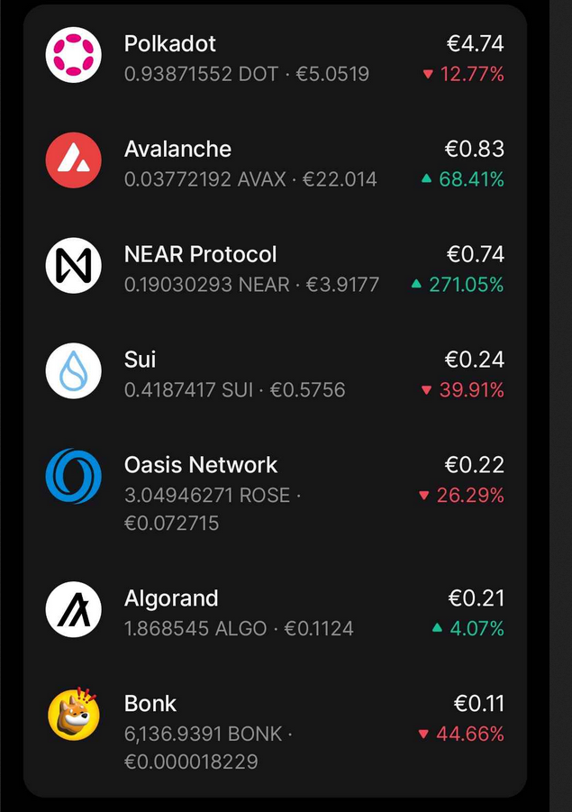Open the Oasis Network title
The image size is (572, 812).
pyautogui.click(x=201, y=464)
